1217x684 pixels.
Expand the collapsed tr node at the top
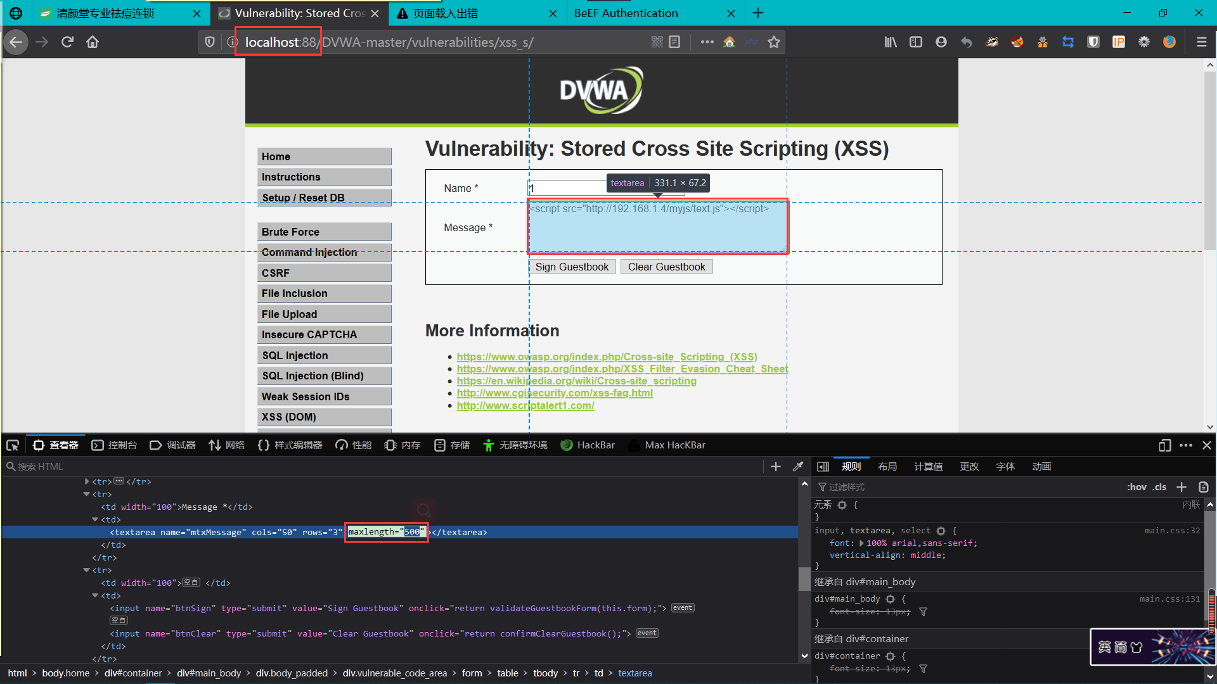pyautogui.click(x=86, y=481)
